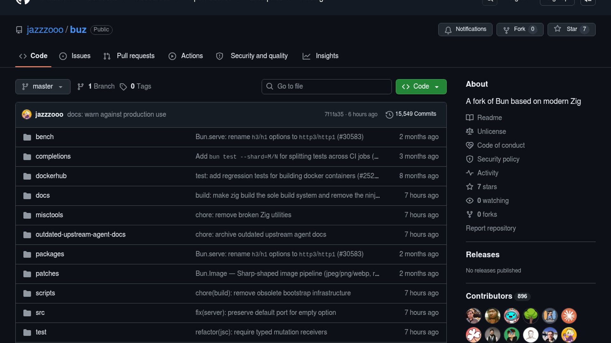Open the outdated-upstream-agent-docs folder
This screenshot has width=611, height=343.
[x=81, y=235]
